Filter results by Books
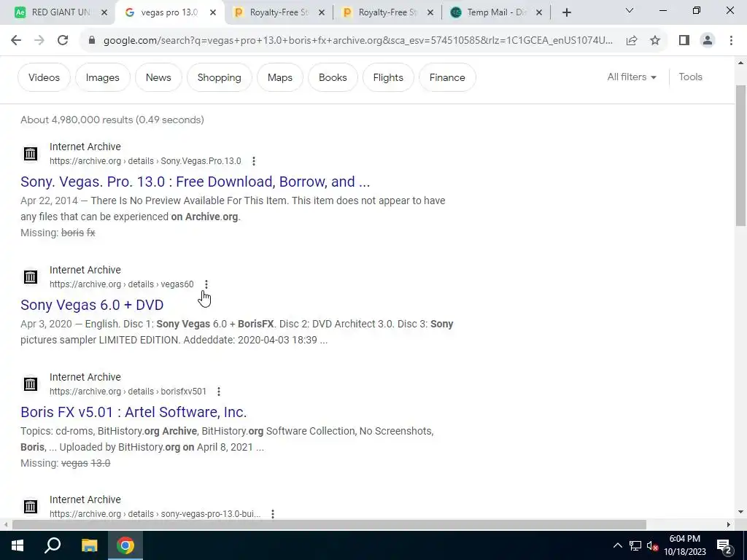The height and width of the screenshot is (560, 747). (x=333, y=77)
